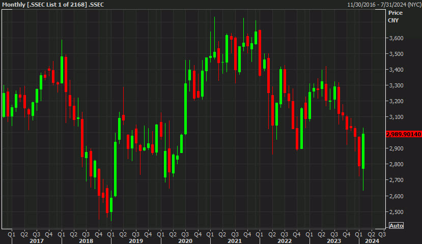The height and width of the screenshot is (244, 422).
Task: Click the 3,300 price axis label
Action: [x=396, y=85]
